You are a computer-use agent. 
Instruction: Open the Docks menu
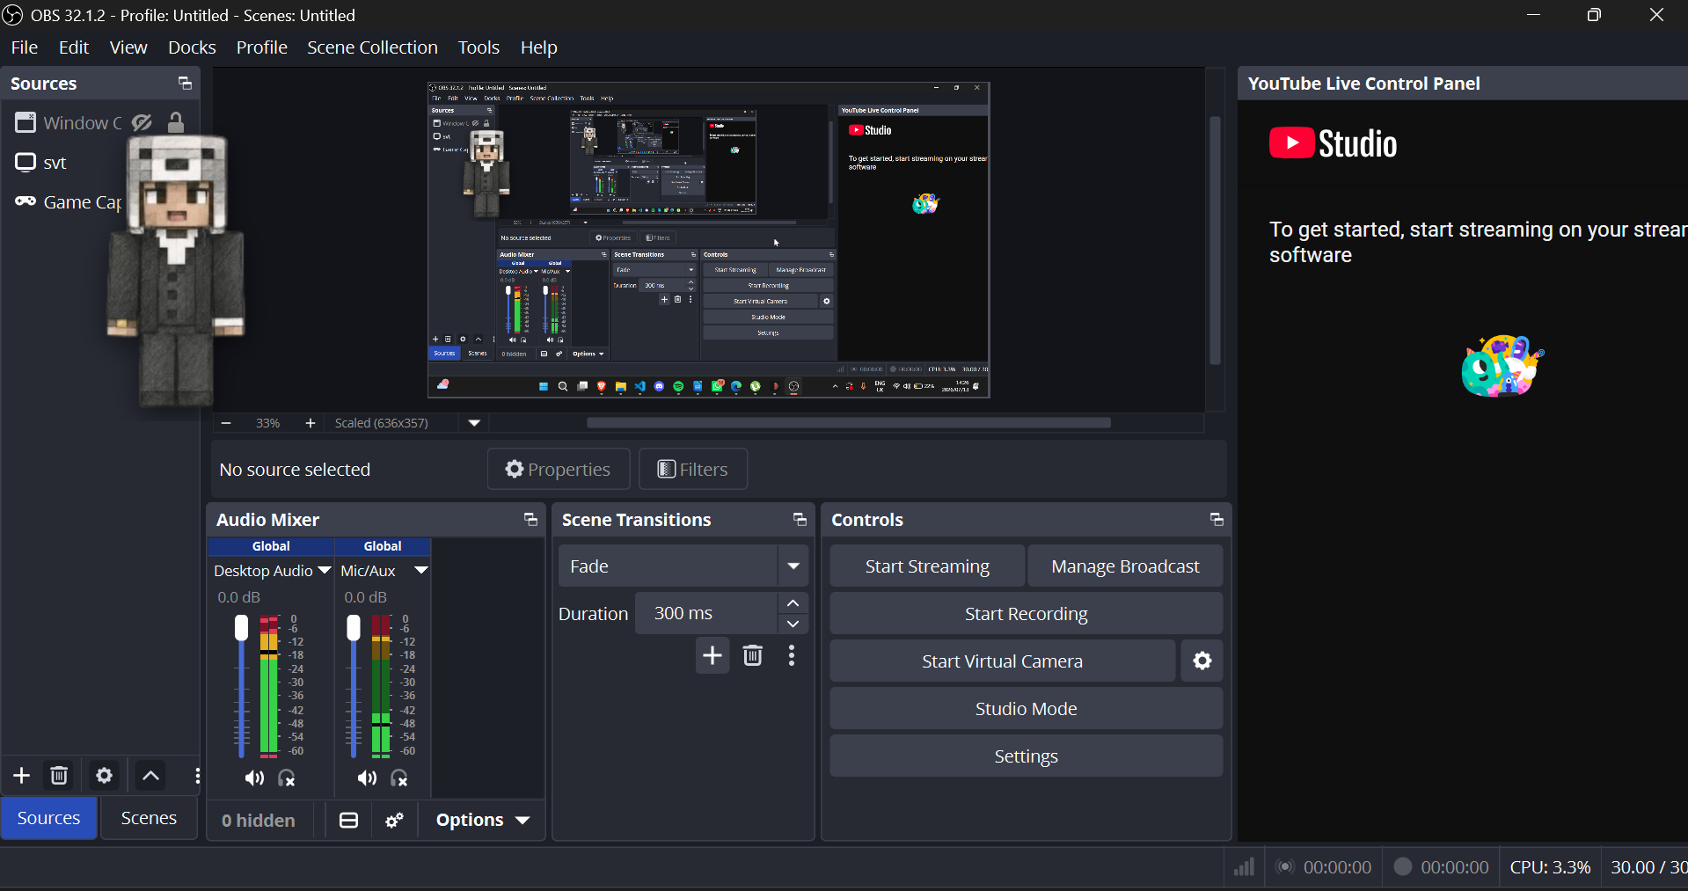(x=192, y=47)
